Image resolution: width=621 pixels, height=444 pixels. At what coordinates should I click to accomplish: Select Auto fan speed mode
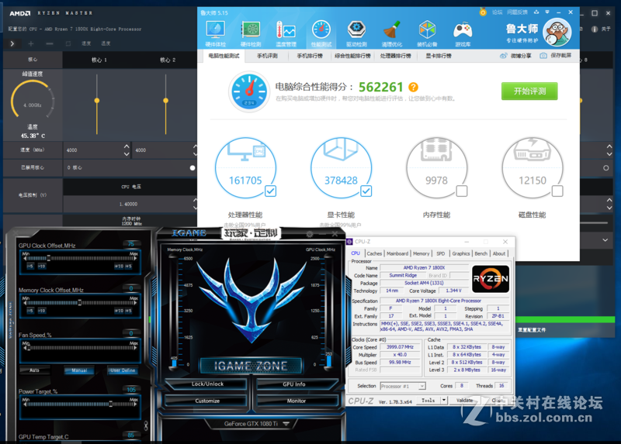(34, 370)
